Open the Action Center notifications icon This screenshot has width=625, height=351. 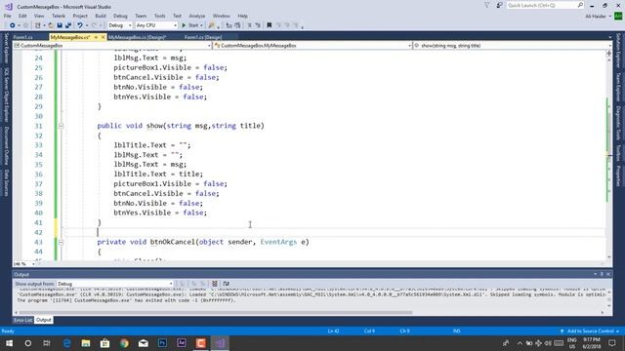pos(612,343)
